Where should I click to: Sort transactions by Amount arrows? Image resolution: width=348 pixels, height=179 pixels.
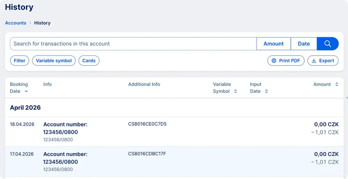(x=337, y=84)
